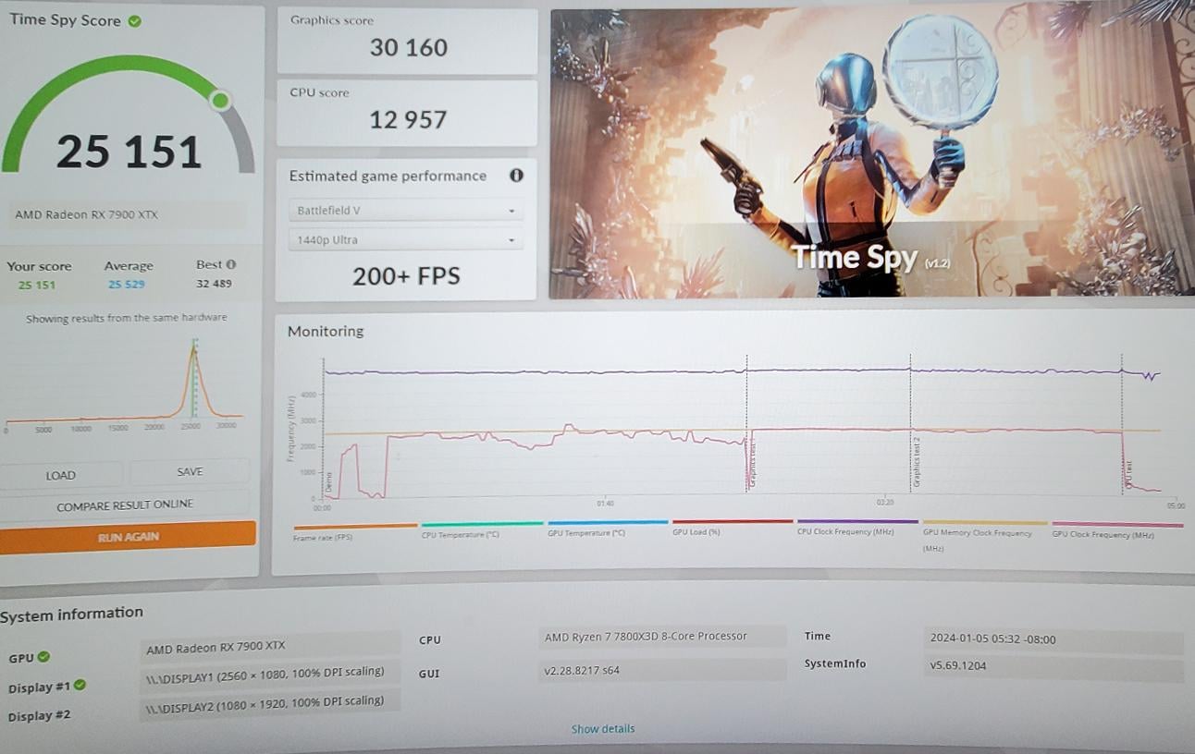The height and width of the screenshot is (754, 1195).
Task: Open the Show details link
Action: 603,729
